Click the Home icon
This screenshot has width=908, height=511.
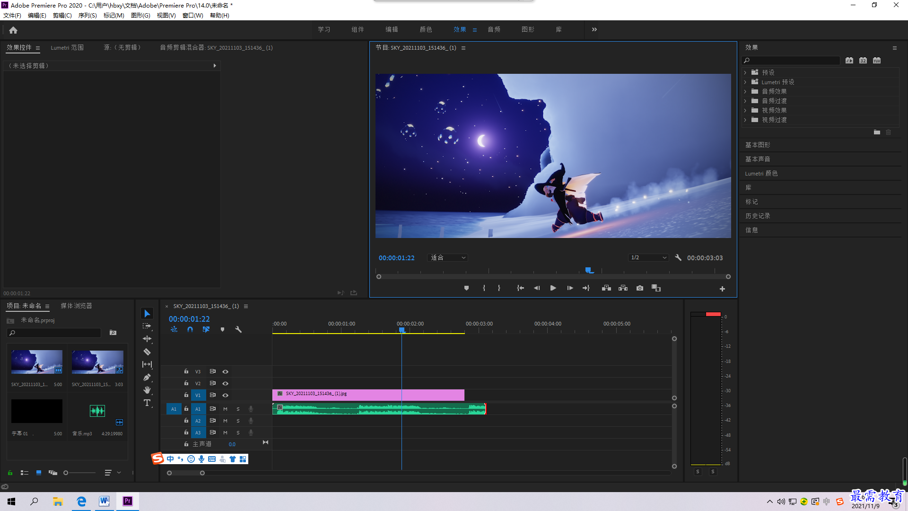pyautogui.click(x=13, y=30)
